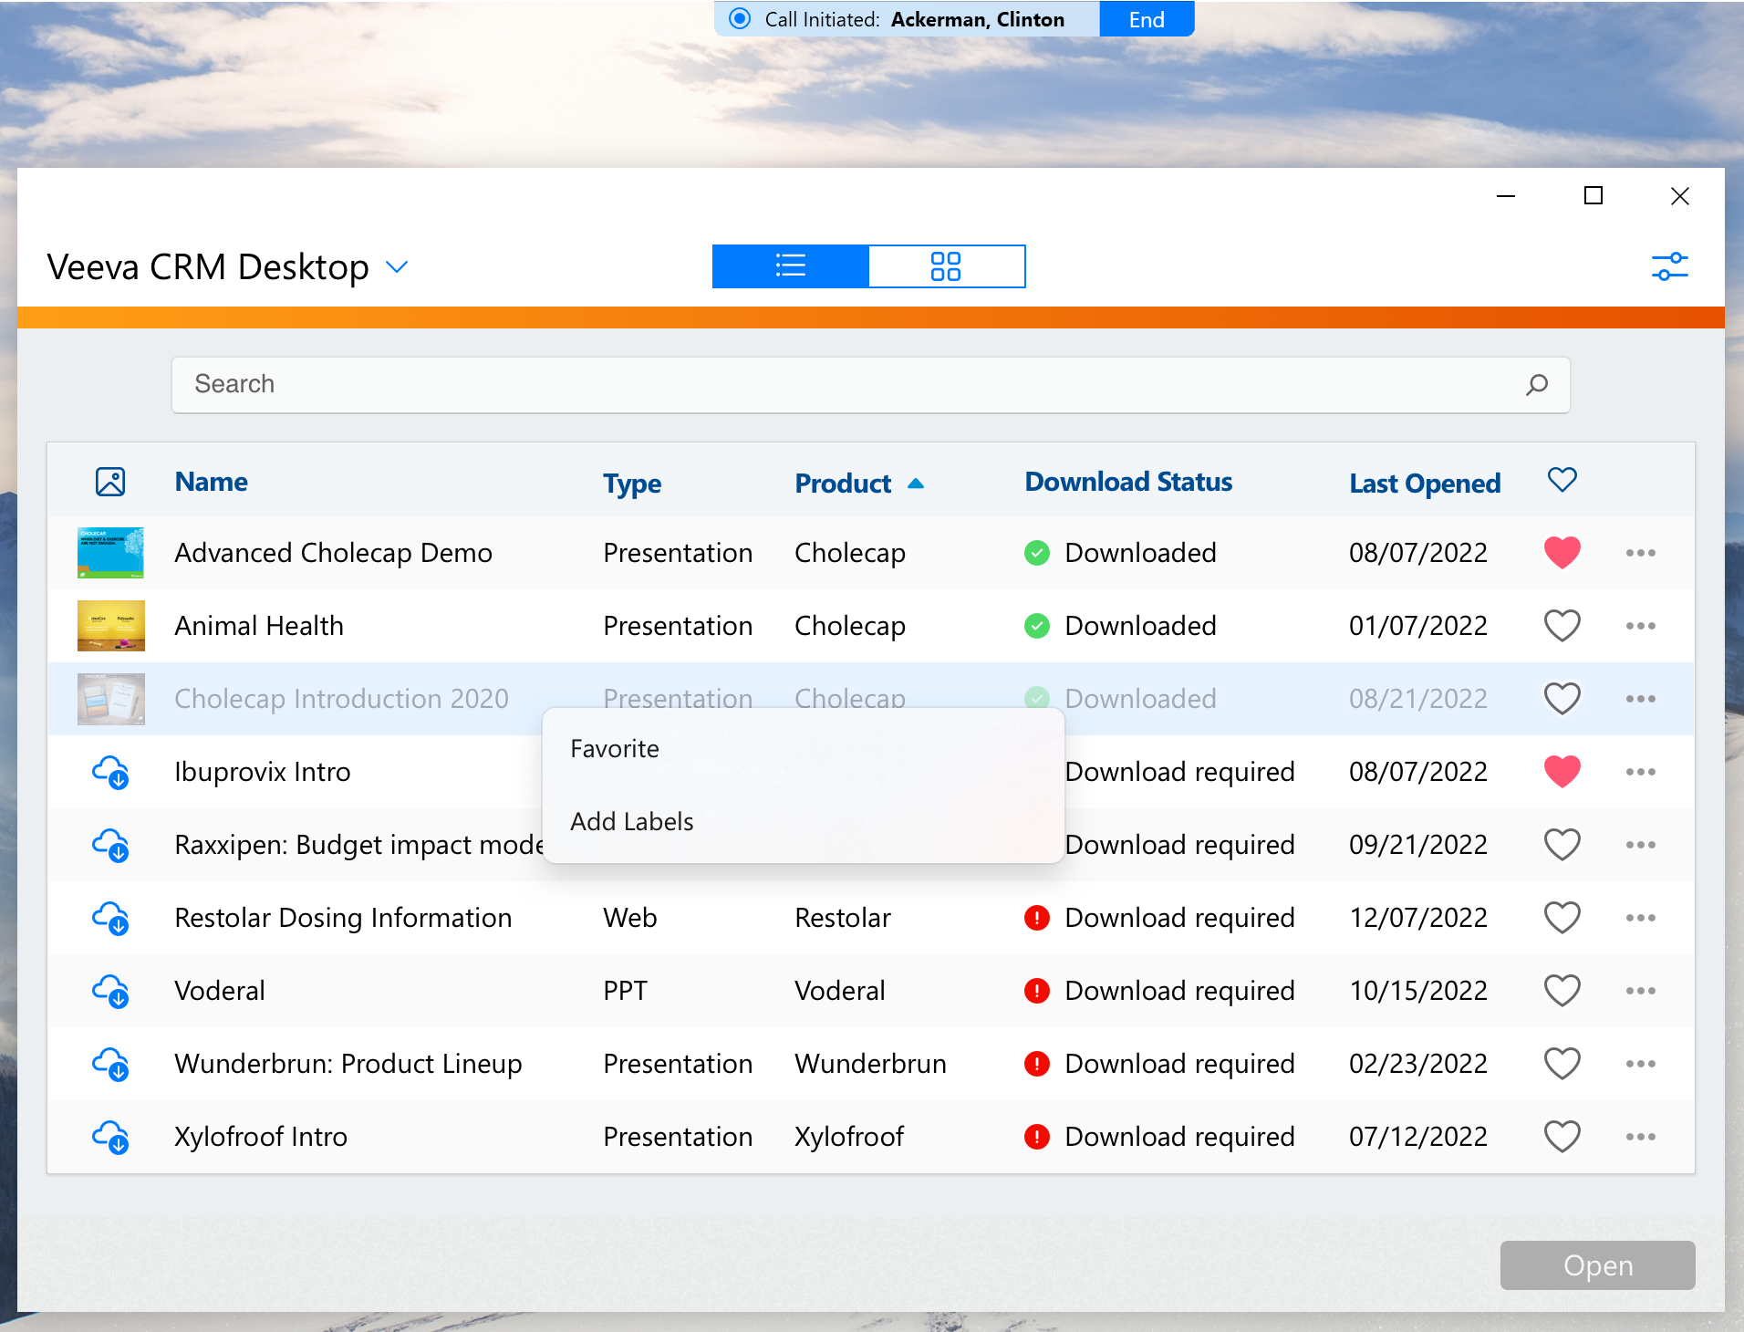This screenshot has width=1744, height=1332.
Task: Toggle favorite heart for Wunderbrun: Product Lineup
Action: click(1562, 1064)
